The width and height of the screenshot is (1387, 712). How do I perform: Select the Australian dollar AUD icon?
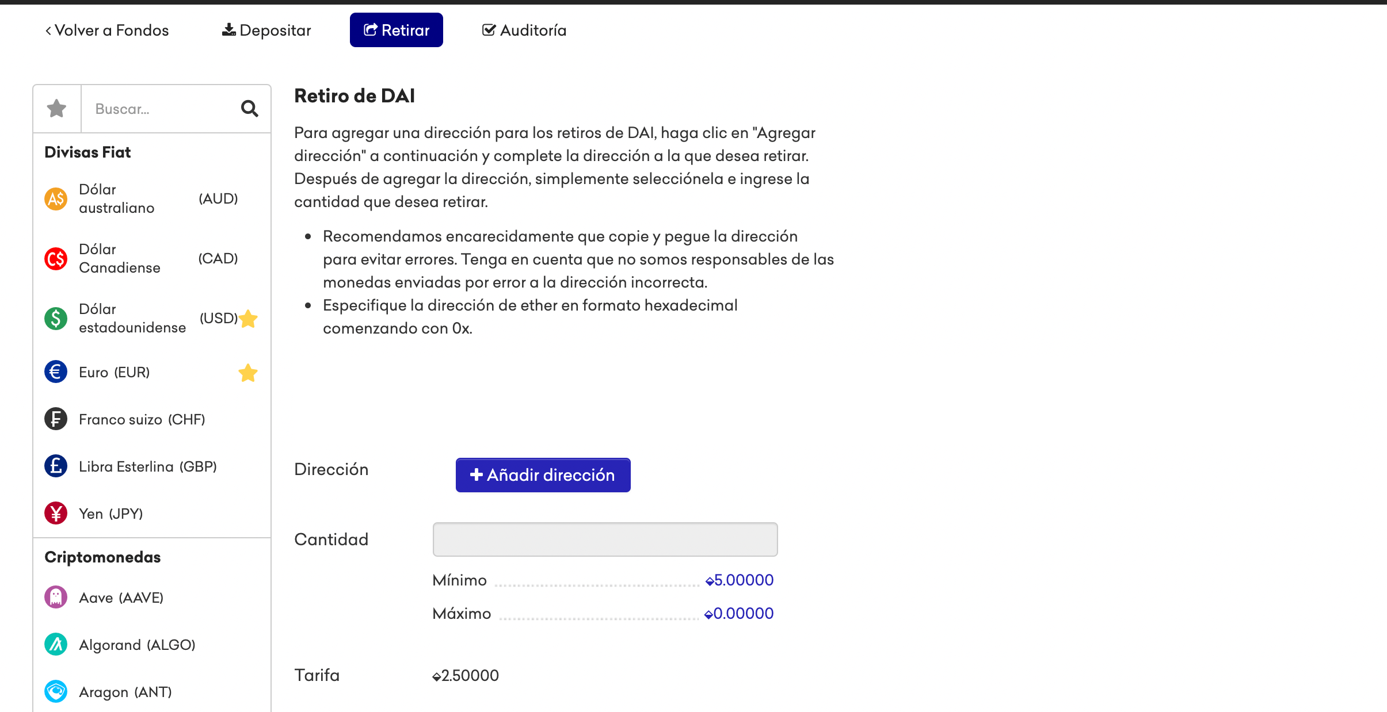tap(56, 199)
